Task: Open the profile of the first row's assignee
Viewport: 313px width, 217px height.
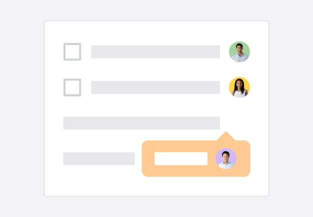Action: coord(239,51)
